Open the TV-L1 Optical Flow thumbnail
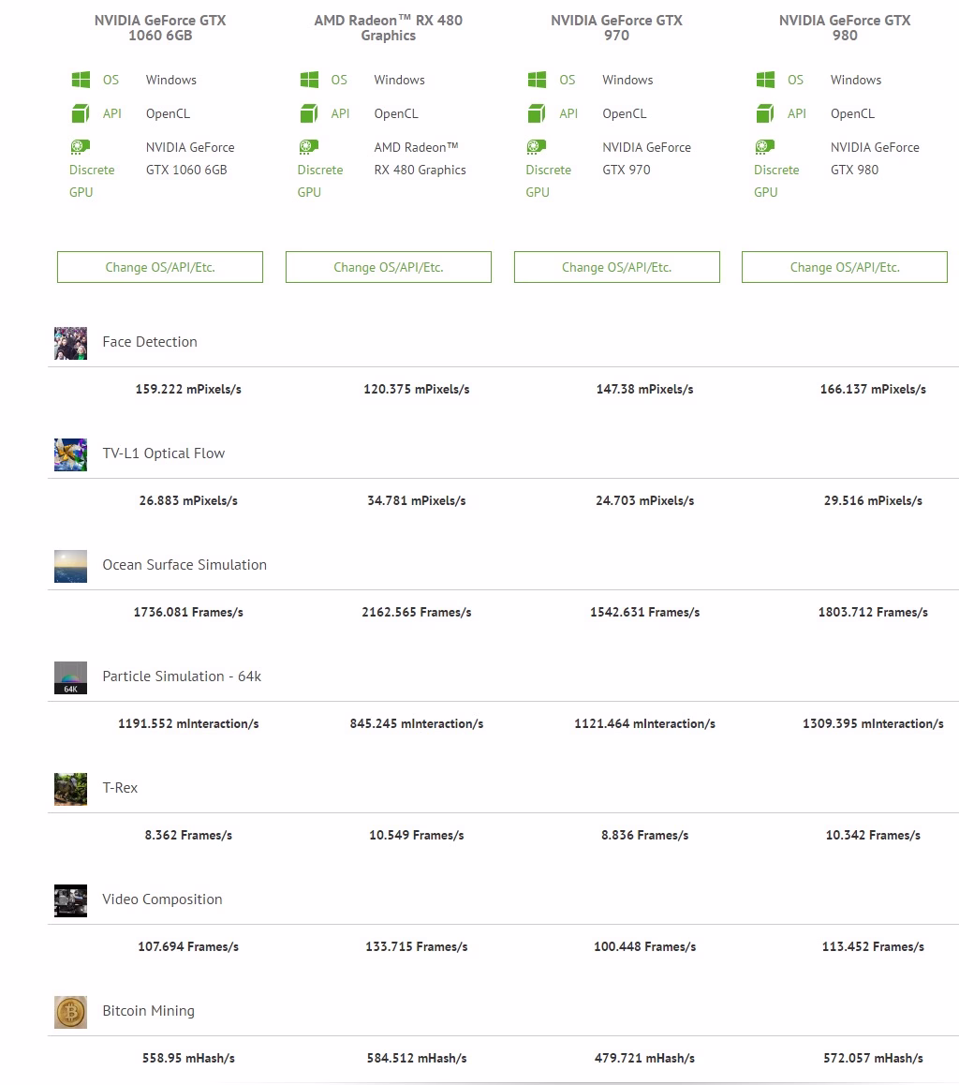This screenshot has width=959, height=1085. [70, 454]
